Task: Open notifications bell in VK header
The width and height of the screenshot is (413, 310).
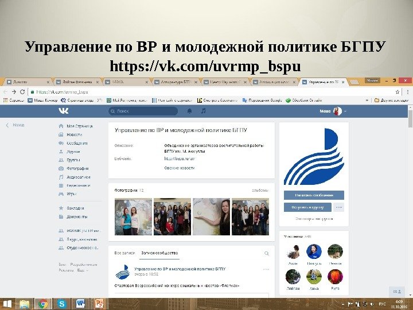Action: coord(189,111)
